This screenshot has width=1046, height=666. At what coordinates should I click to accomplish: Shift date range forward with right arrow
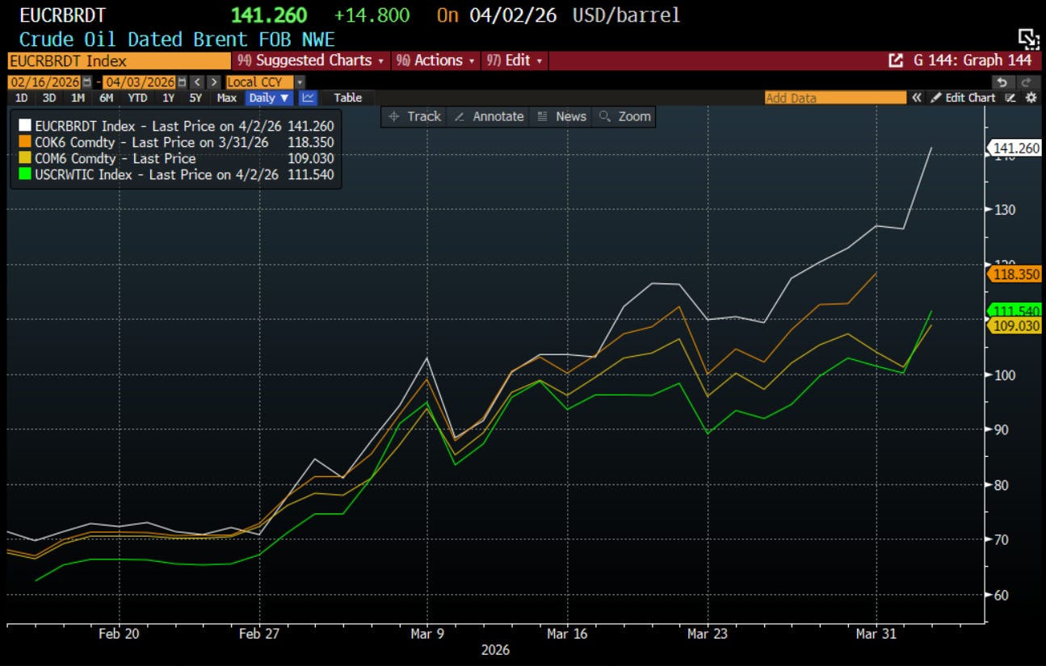[214, 82]
